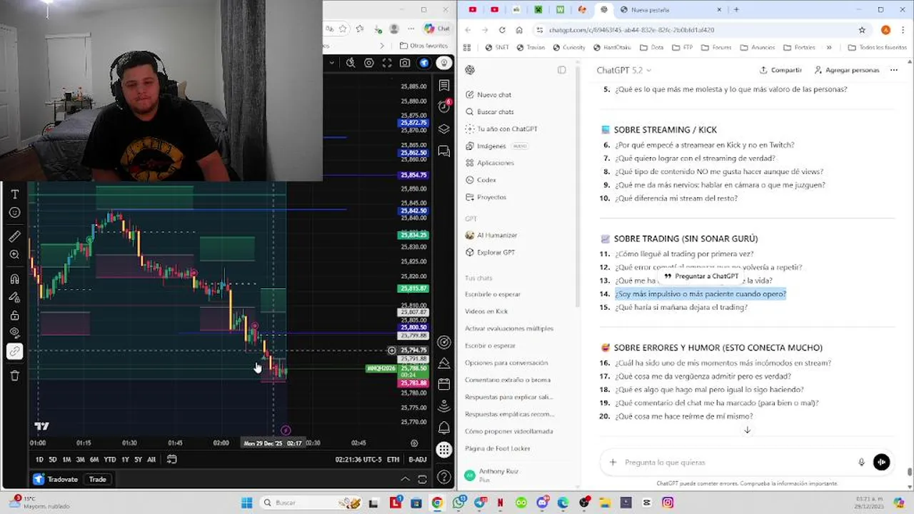Click Agregar personas button
914x514 pixels.
point(846,70)
